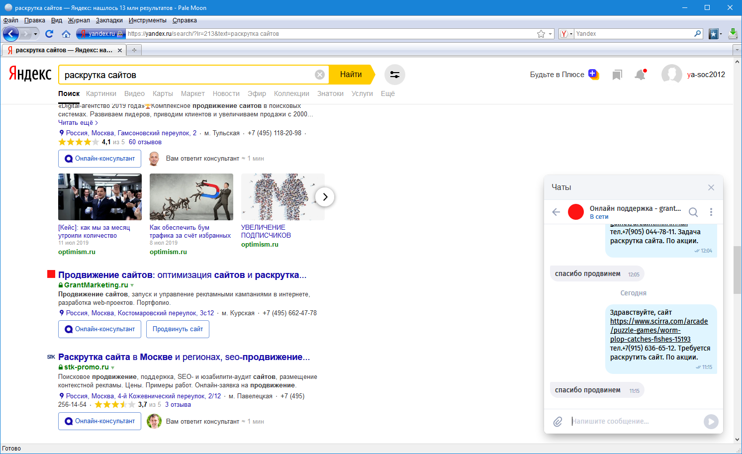This screenshot has height=454, width=742.
Task: Open Онлайн-консультант for GrantMarketing.ru result
Action: pyautogui.click(x=99, y=329)
